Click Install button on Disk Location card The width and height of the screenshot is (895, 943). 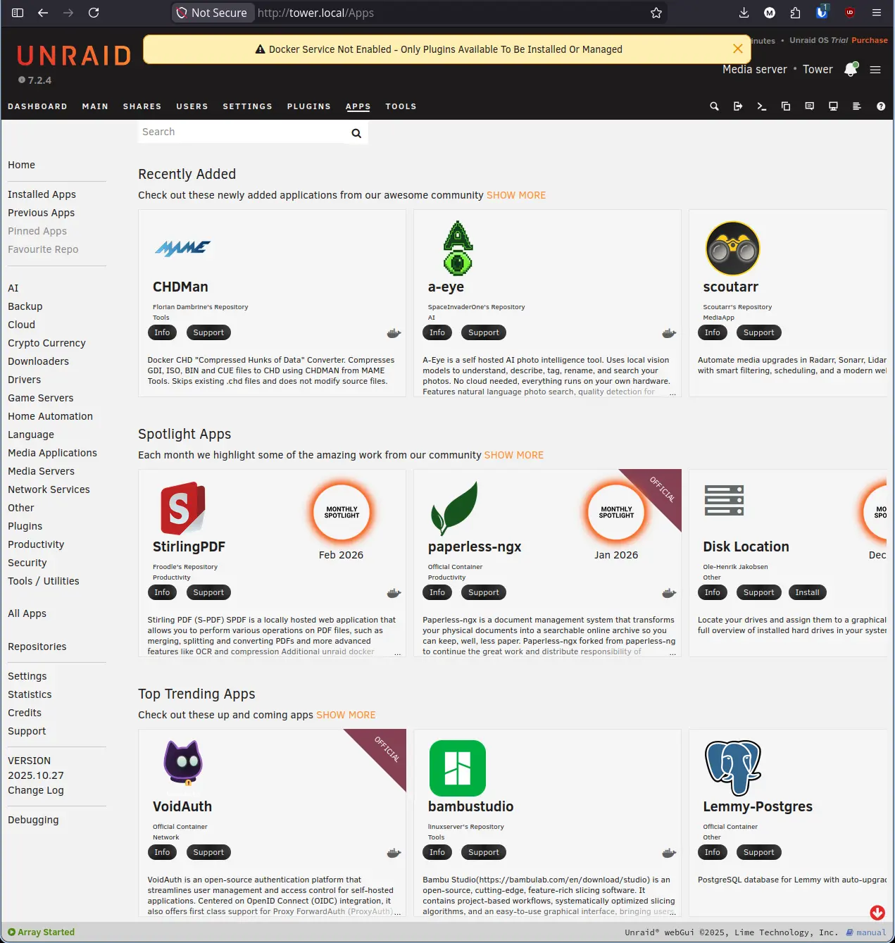(x=807, y=592)
